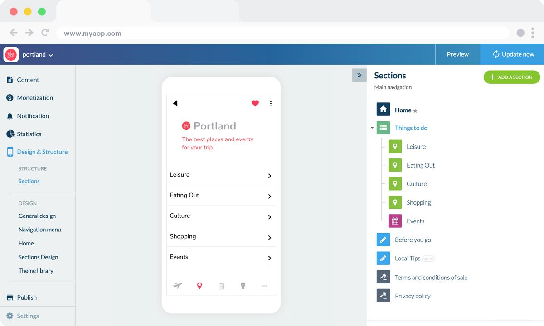This screenshot has height=326, width=544.
Task: Click the browser address bar
Action: coord(281,33)
